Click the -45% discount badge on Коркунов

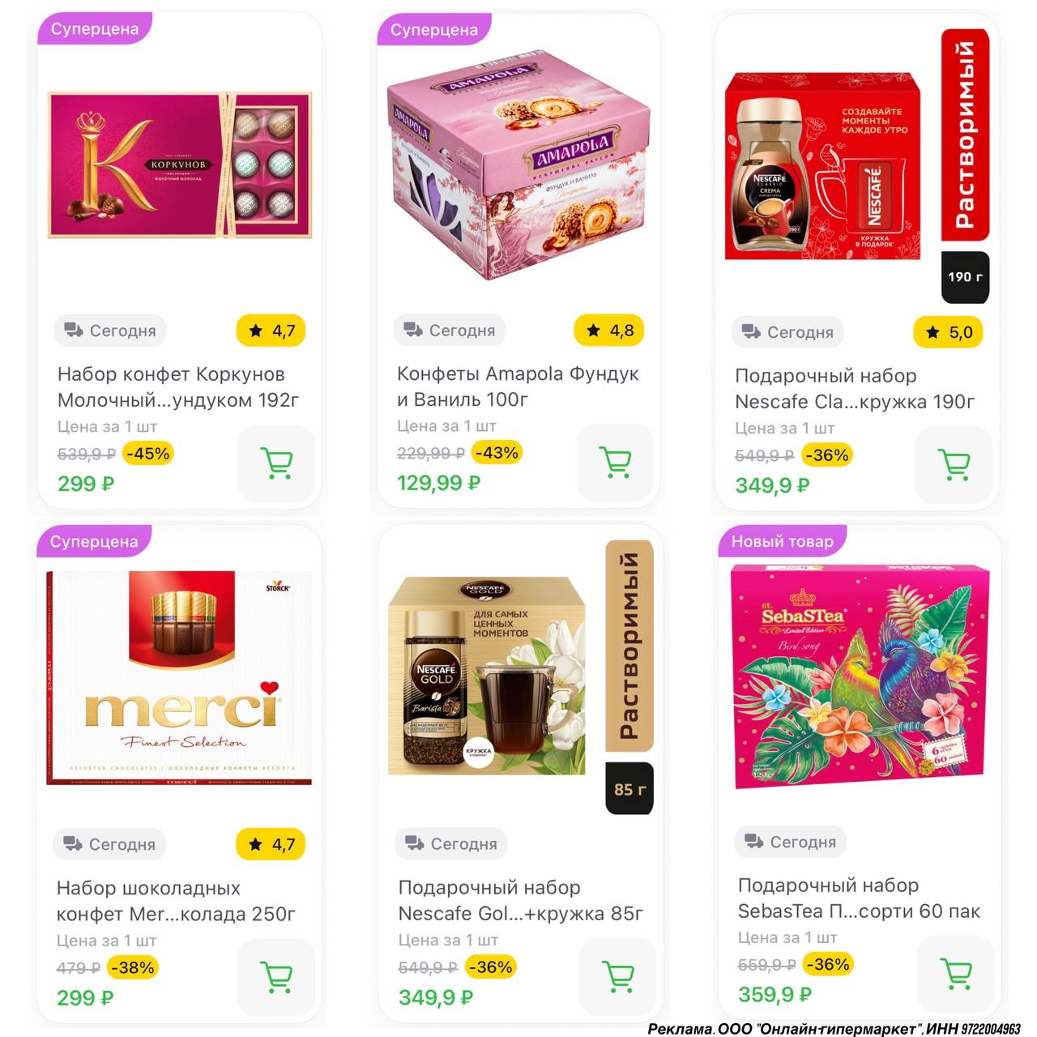(x=148, y=454)
